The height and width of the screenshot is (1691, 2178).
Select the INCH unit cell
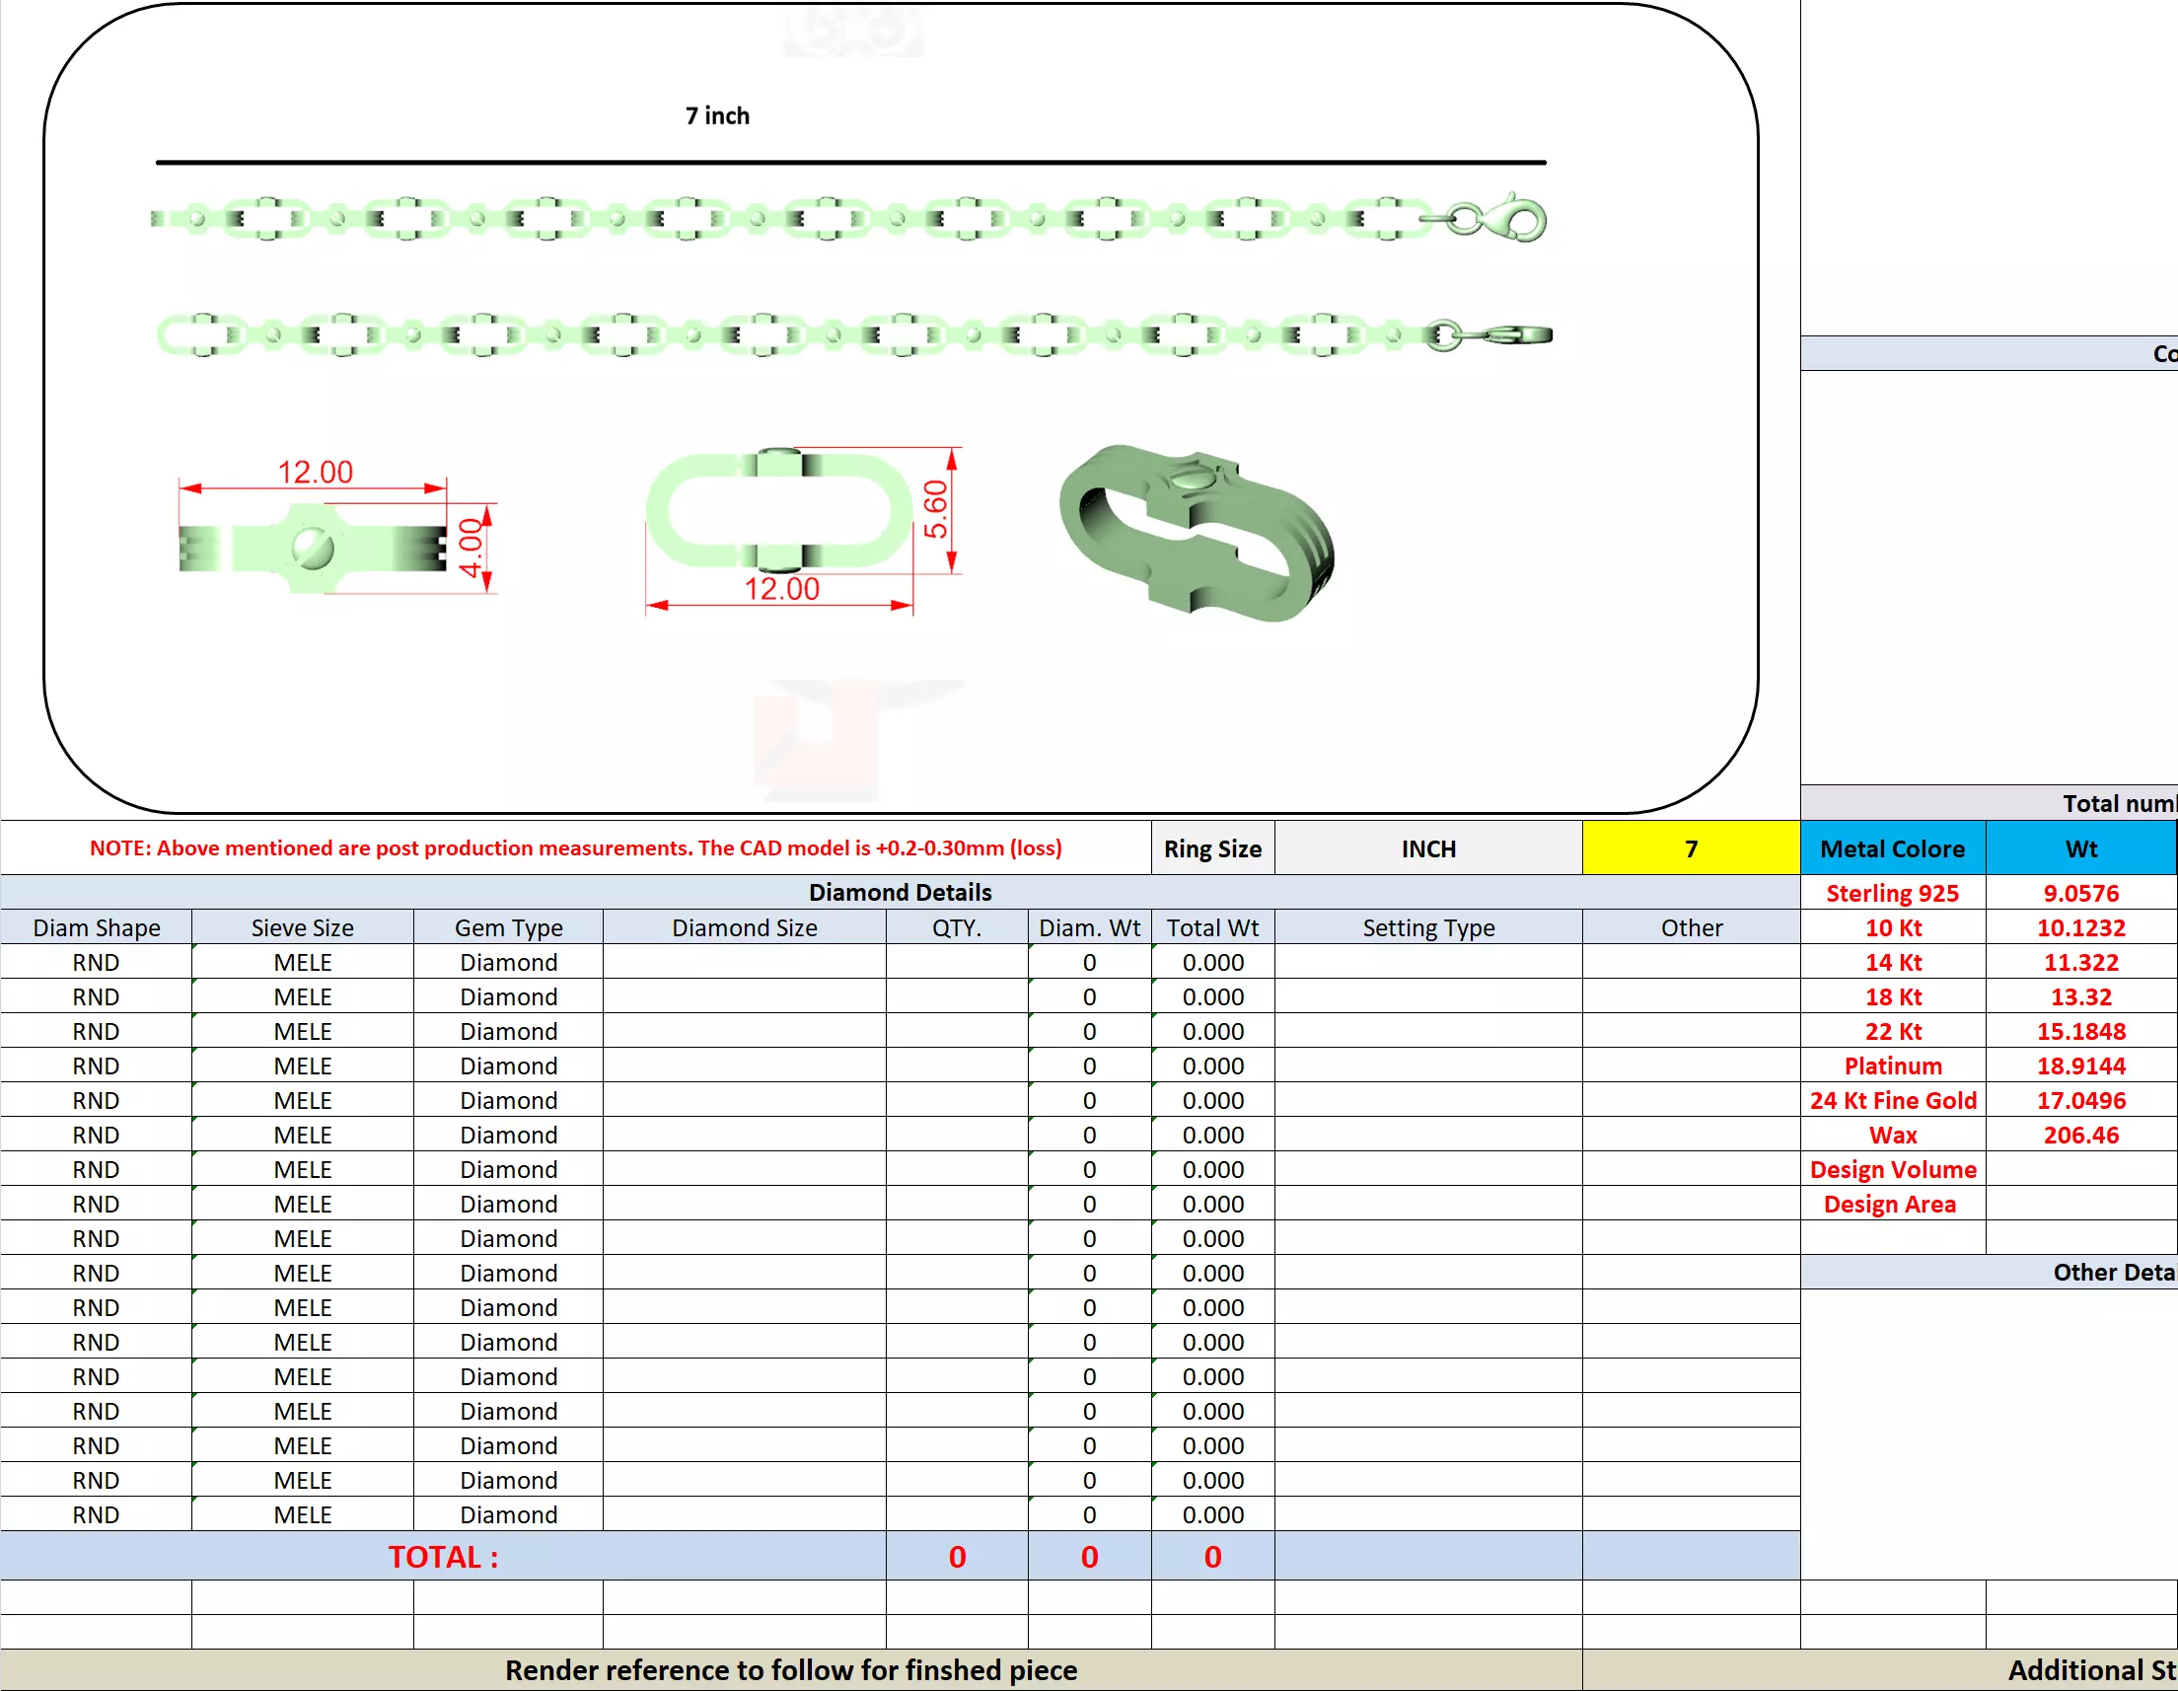[1427, 848]
